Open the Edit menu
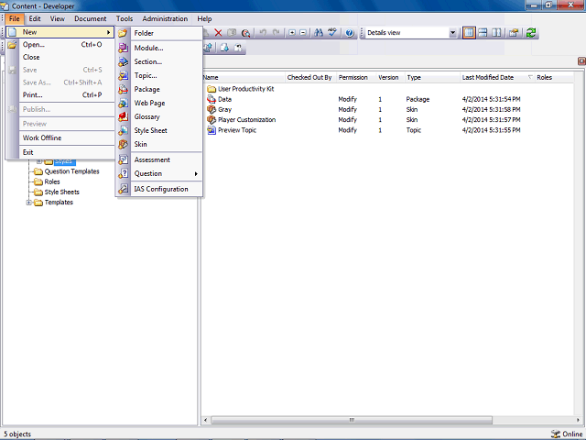Screen dimensions: 586x440 (x=35, y=18)
